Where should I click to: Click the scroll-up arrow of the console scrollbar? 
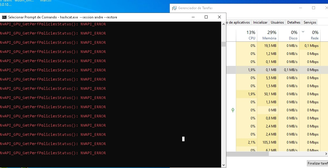tap(223, 24)
